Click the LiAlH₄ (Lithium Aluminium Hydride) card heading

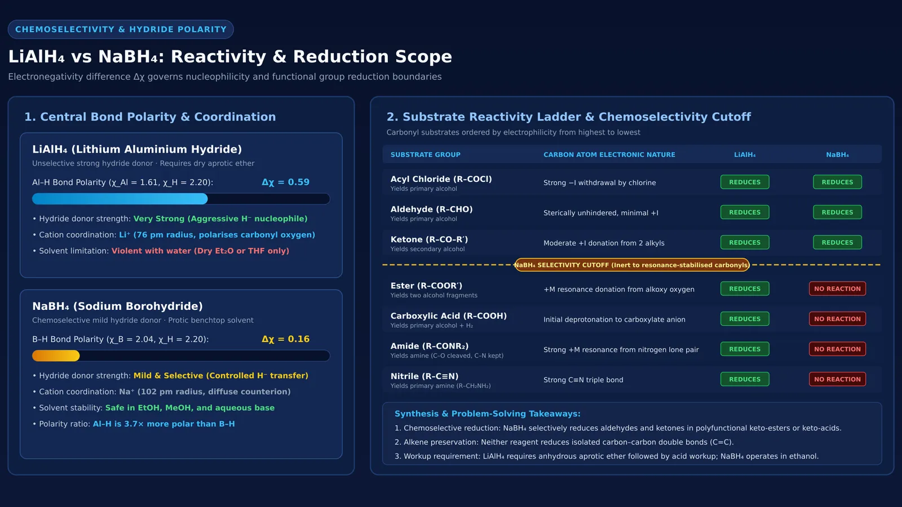click(137, 149)
